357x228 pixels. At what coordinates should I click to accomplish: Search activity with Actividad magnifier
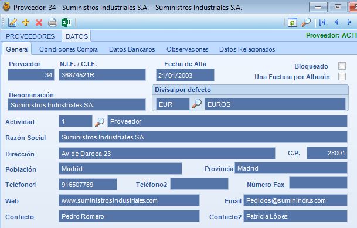(x=100, y=122)
